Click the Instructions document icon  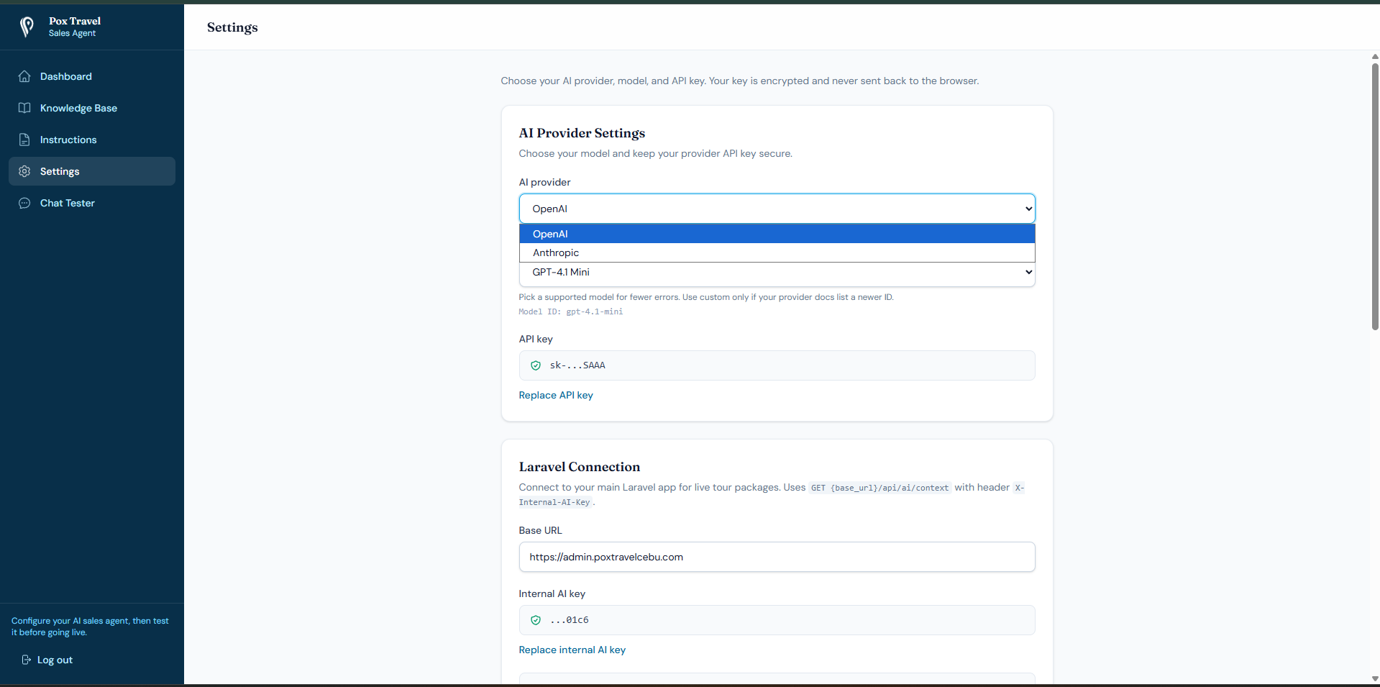click(x=24, y=140)
